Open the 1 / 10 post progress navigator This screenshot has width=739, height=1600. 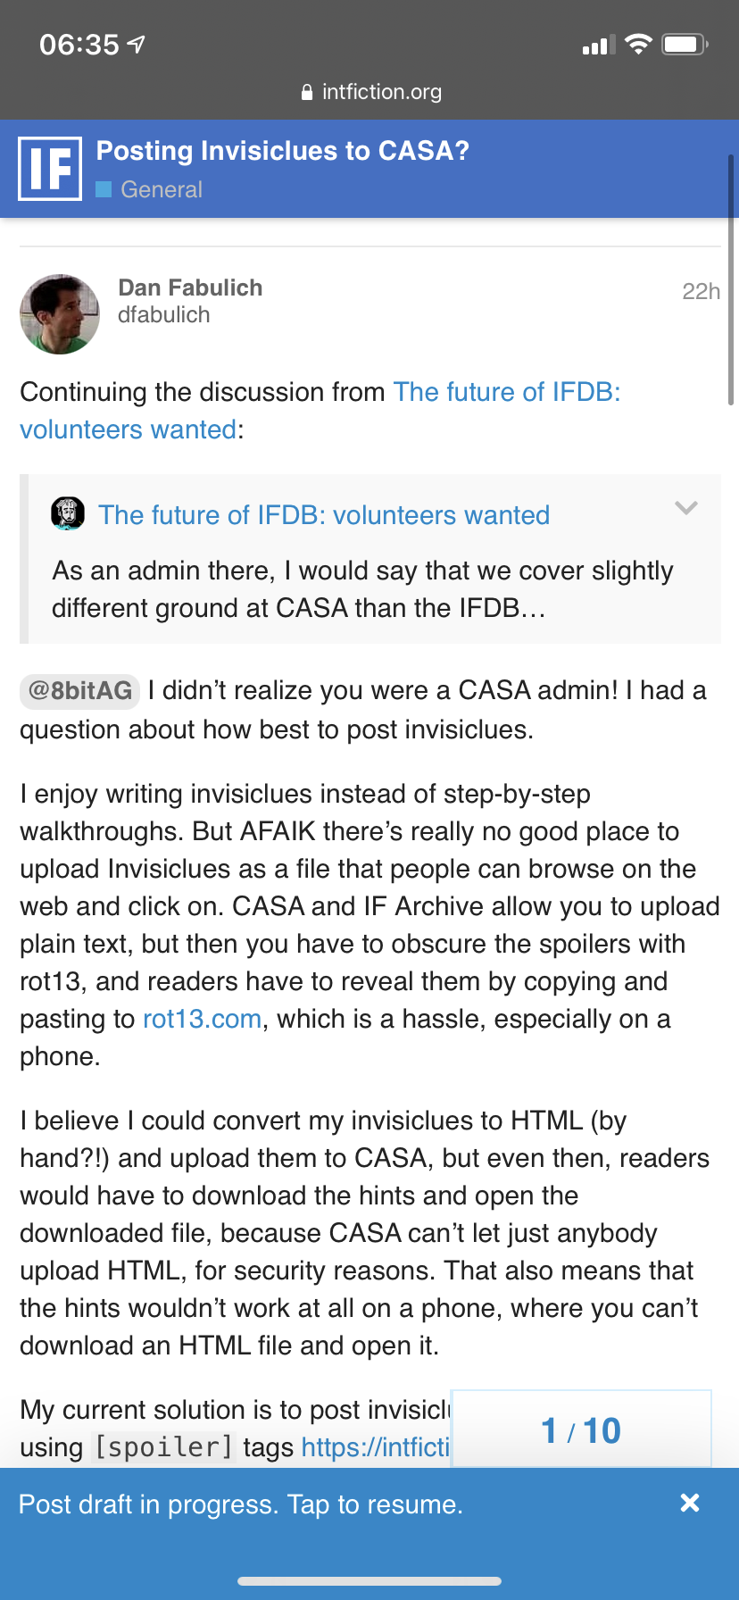point(581,1430)
